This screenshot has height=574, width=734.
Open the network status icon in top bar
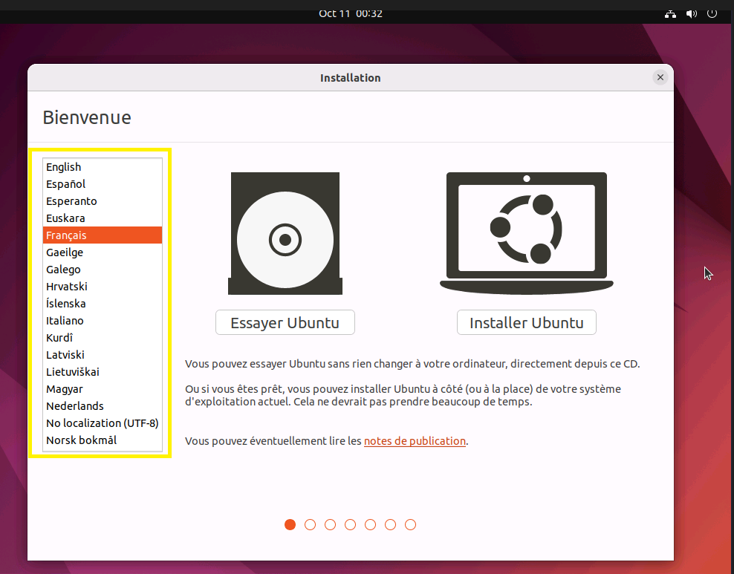pyautogui.click(x=669, y=13)
